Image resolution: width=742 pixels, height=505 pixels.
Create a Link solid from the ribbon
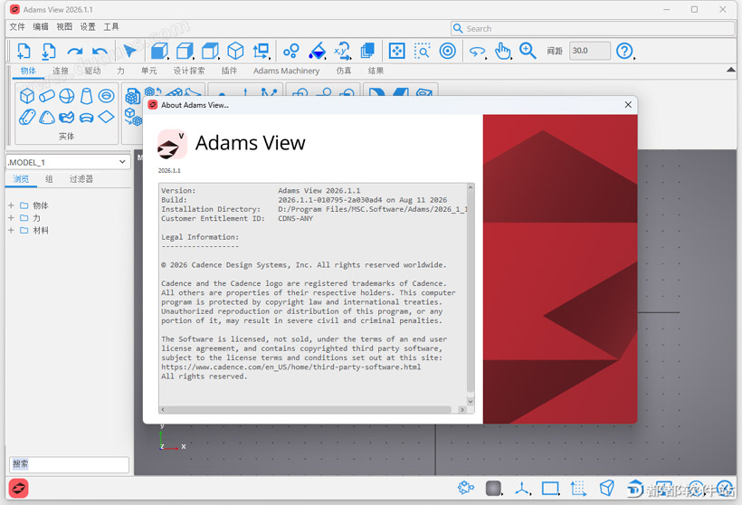point(27,117)
